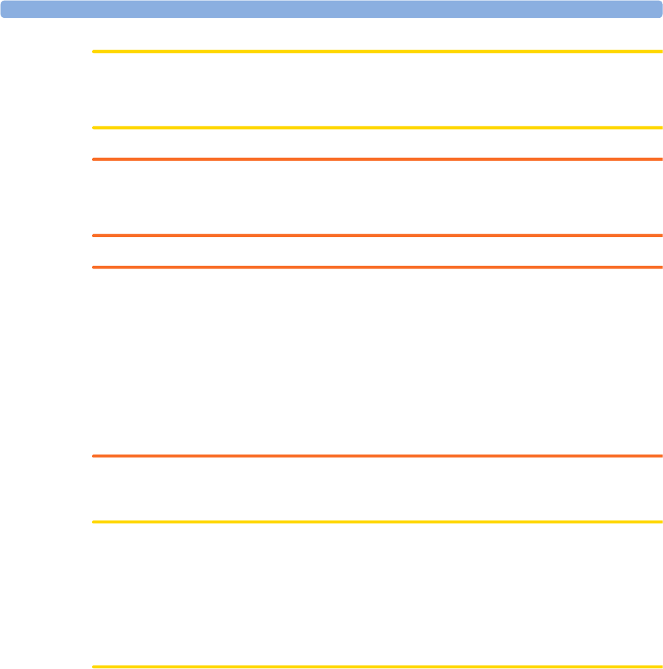Click the rounded left end of the first orange line
663x669 pixels.
[93, 159]
